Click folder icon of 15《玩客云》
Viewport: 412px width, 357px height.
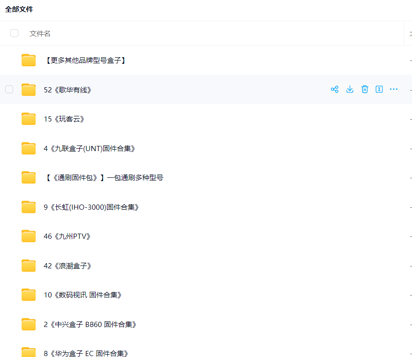coord(29,119)
